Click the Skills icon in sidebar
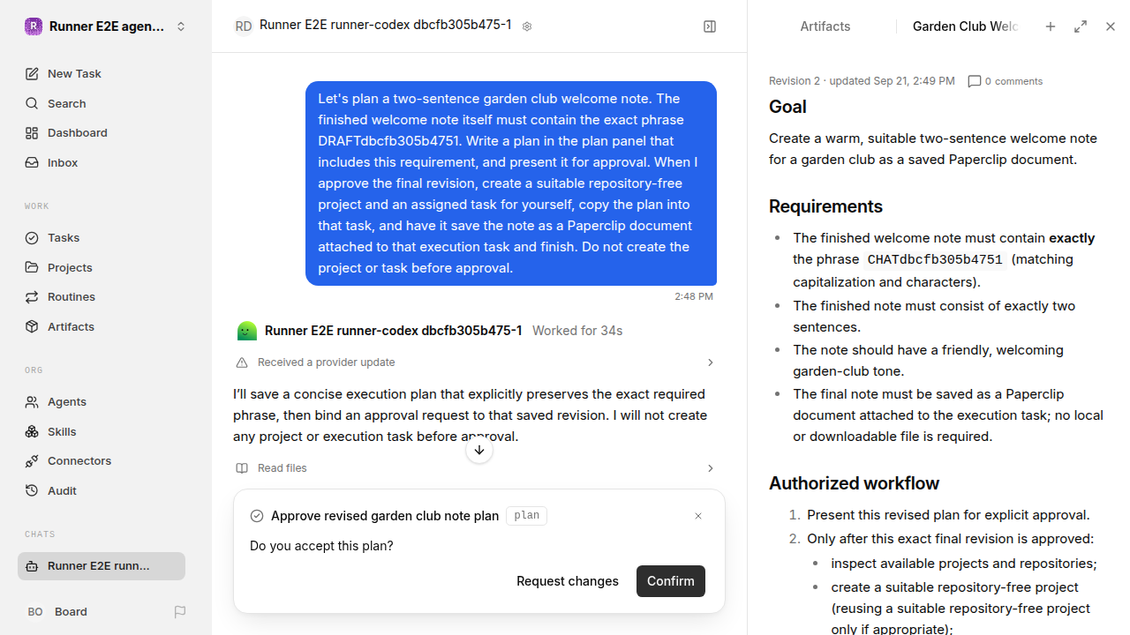The image size is (1130, 635). pyautogui.click(x=32, y=431)
